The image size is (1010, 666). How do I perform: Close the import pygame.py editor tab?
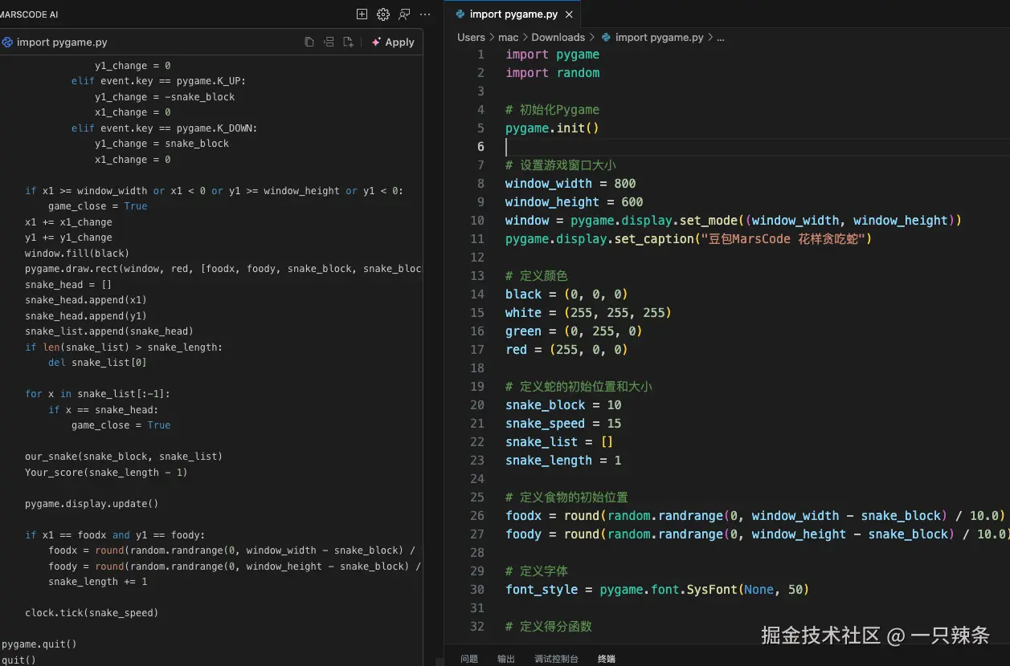coord(569,14)
